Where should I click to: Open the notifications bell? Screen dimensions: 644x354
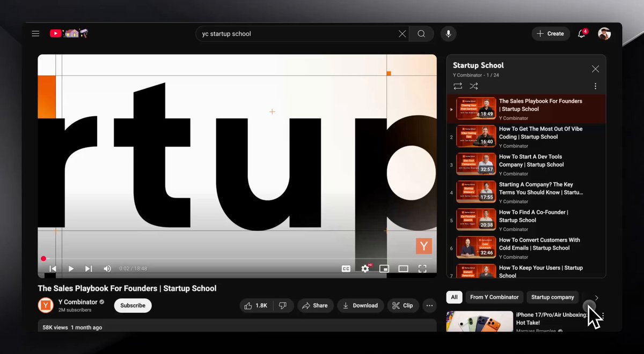point(581,34)
